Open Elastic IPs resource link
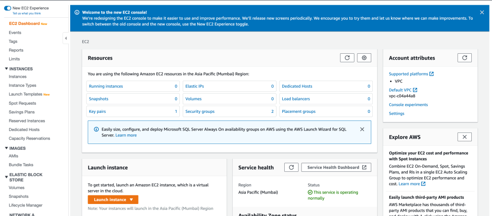This screenshot has width=492, height=216. coord(195,86)
